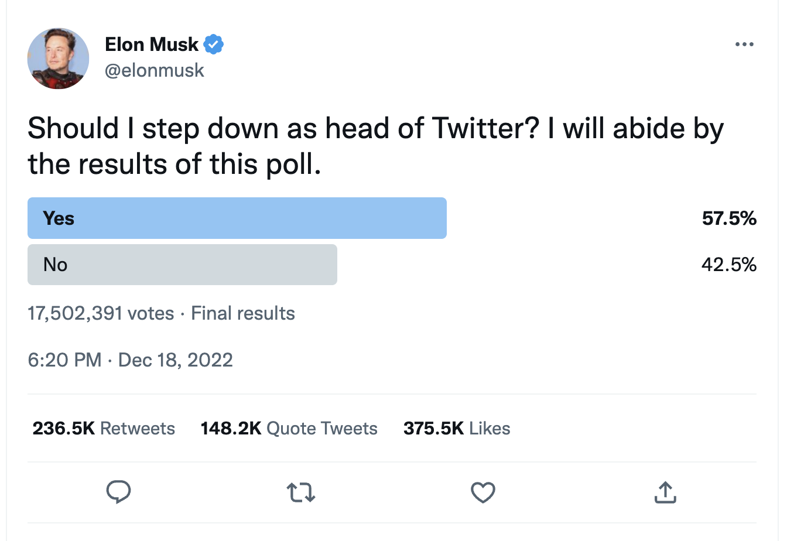The height and width of the screenshot is (541, 787).
Task: Click the 57.5% poll percentage
Action: (729, 218)
